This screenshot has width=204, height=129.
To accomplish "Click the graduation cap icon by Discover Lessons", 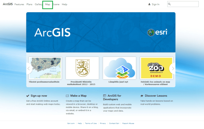I will pyautogui.click(x=142, y=96).
